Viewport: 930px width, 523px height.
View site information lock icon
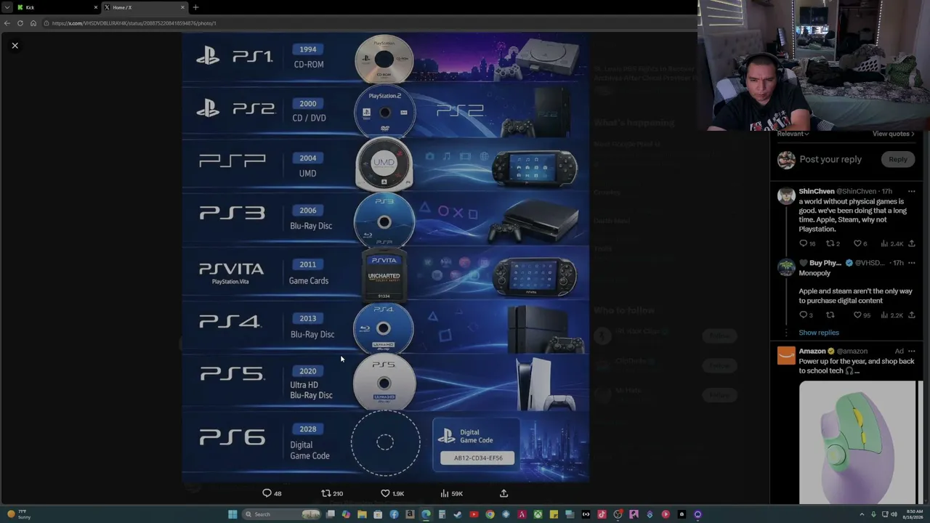[x=46, y=23]
